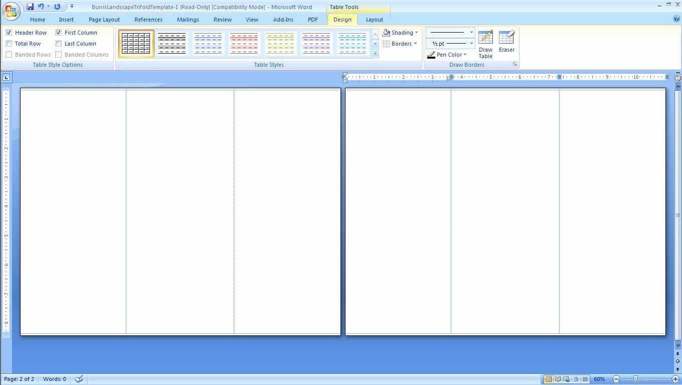Open Select Browse Object button
This screenshot has width=682, height=385.
pos(678,361)
